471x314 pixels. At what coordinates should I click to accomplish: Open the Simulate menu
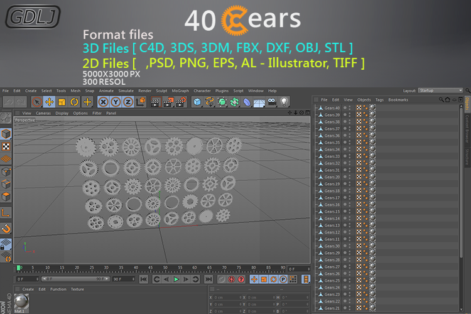126,90
